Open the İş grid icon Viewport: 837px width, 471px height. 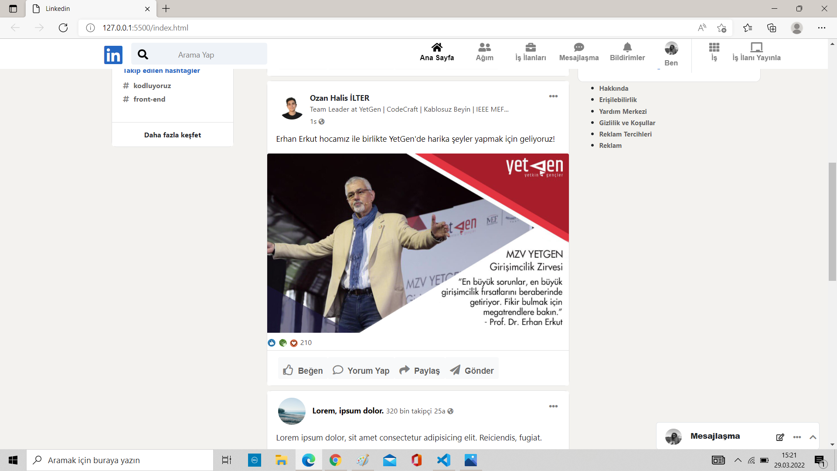tap(714, 48)
